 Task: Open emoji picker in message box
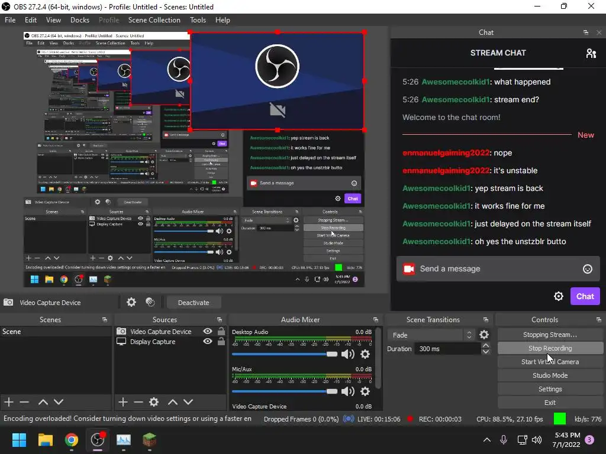(x=588, y=269)
